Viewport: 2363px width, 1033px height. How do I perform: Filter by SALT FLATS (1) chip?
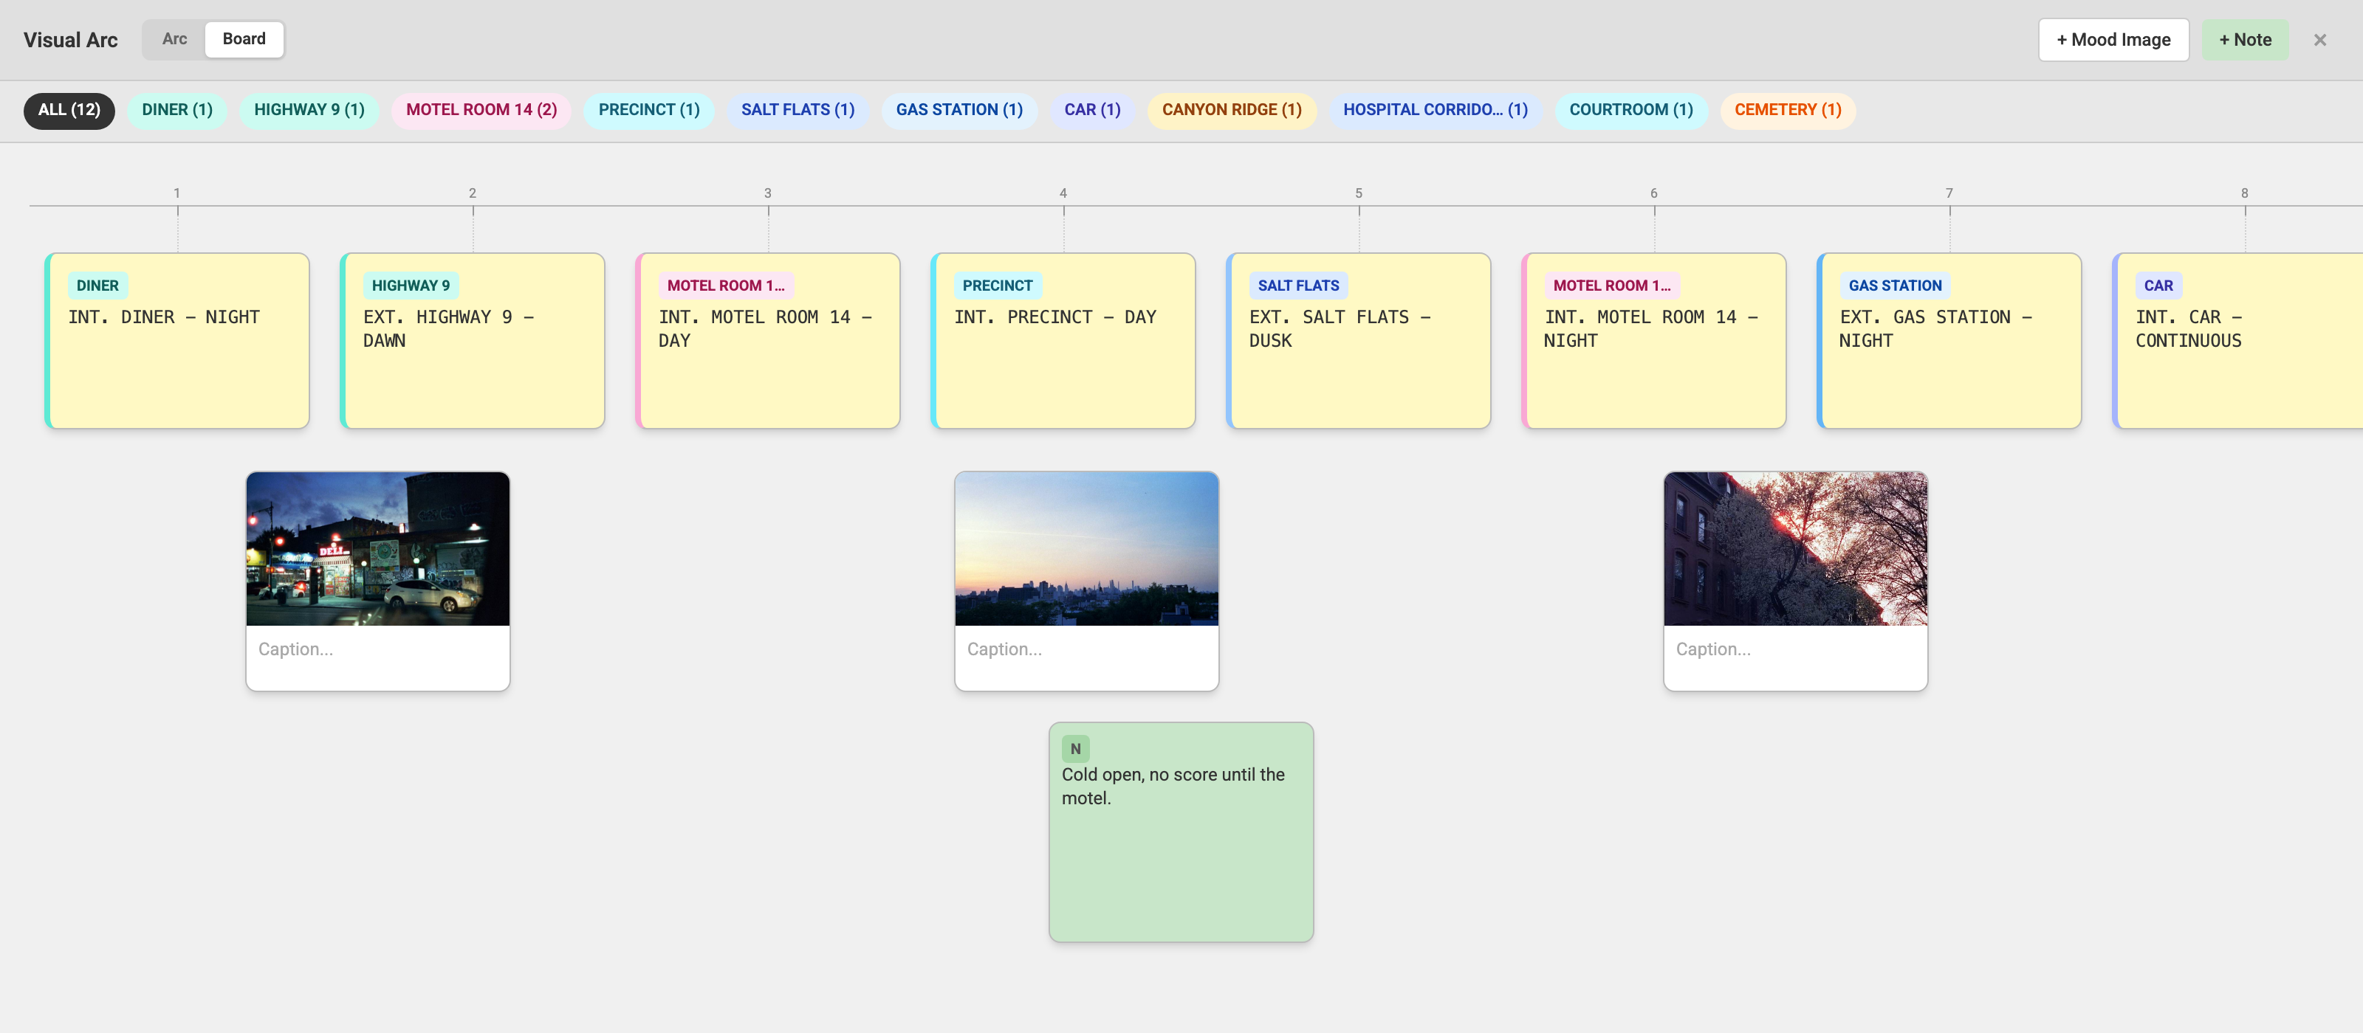click(x=798, y=110)
